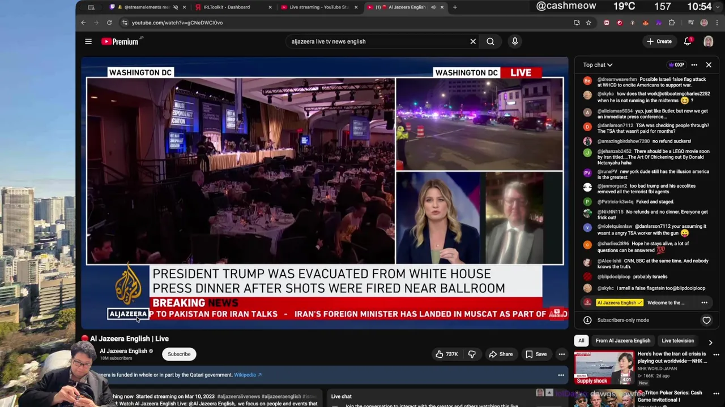Image resolution: width=725 pixels, height=407 pixels.
Task: Open the Chrome three-dot menu
Action: 717,23
